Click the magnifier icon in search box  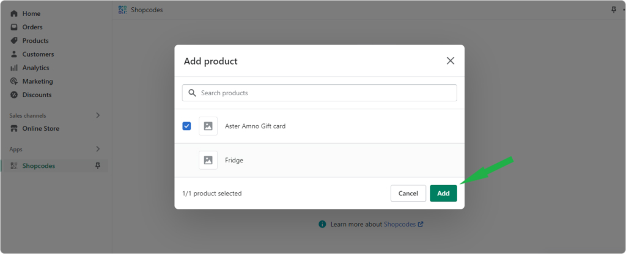(192, 93)
